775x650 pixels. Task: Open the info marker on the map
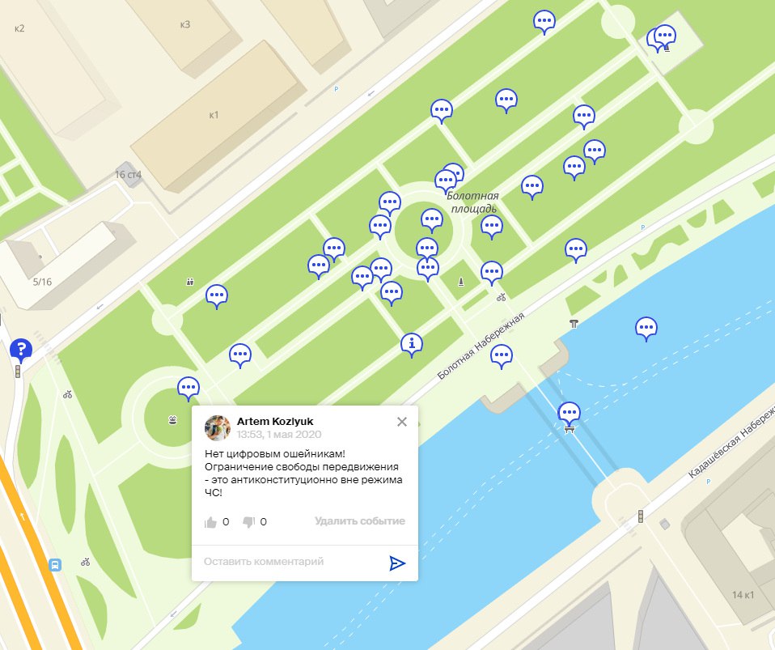point(411,344)
